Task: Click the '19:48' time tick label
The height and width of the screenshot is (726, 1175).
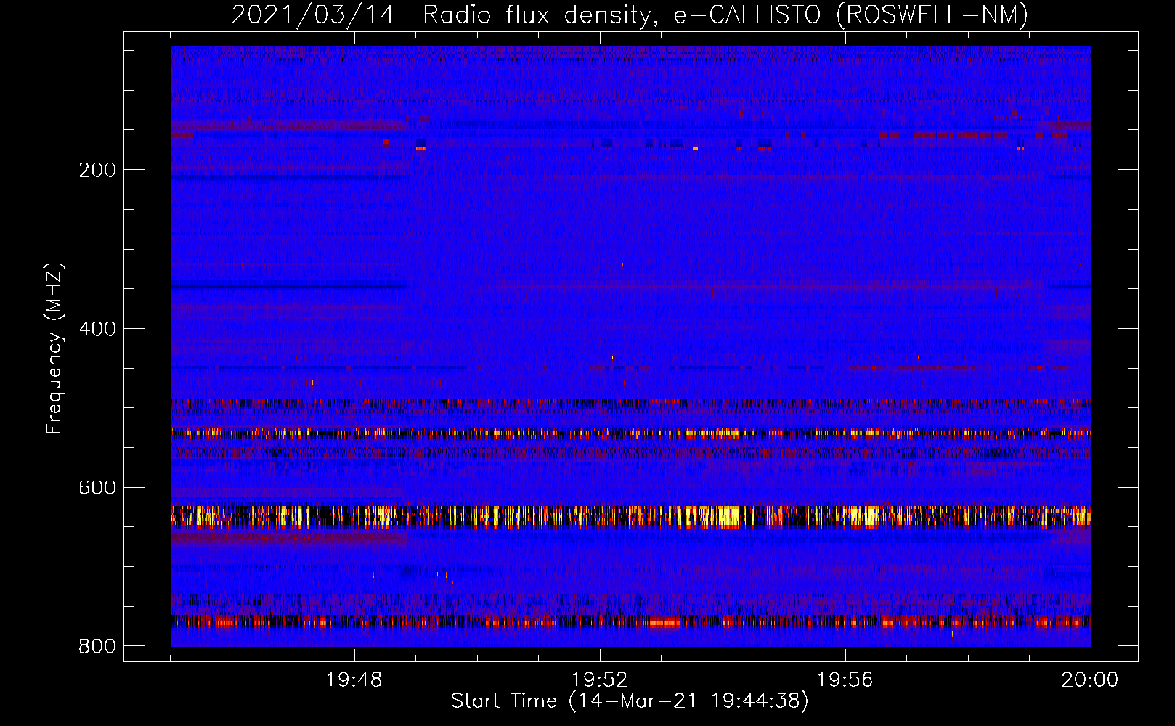Action: coord(354,680)
